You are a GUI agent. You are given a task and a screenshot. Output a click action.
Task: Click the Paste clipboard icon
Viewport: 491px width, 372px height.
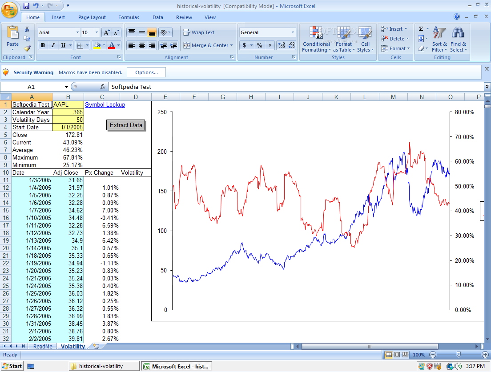tap(12, 33)
